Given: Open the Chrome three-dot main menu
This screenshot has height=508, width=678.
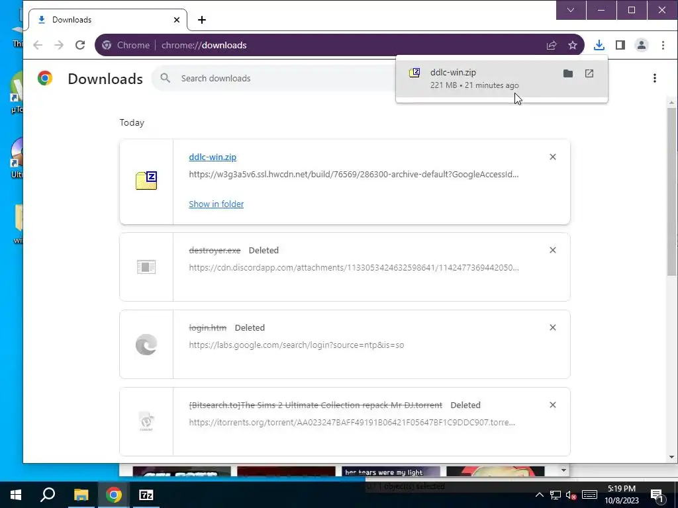Looking at the screenshot, I should pyautogui.click(x=663, y=45).
